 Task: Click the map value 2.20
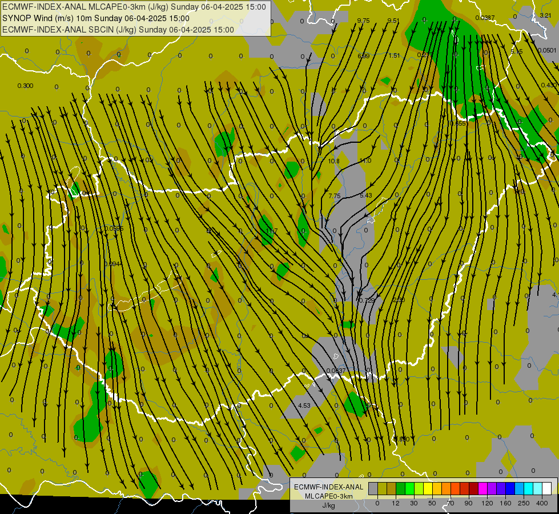(399, 300)
